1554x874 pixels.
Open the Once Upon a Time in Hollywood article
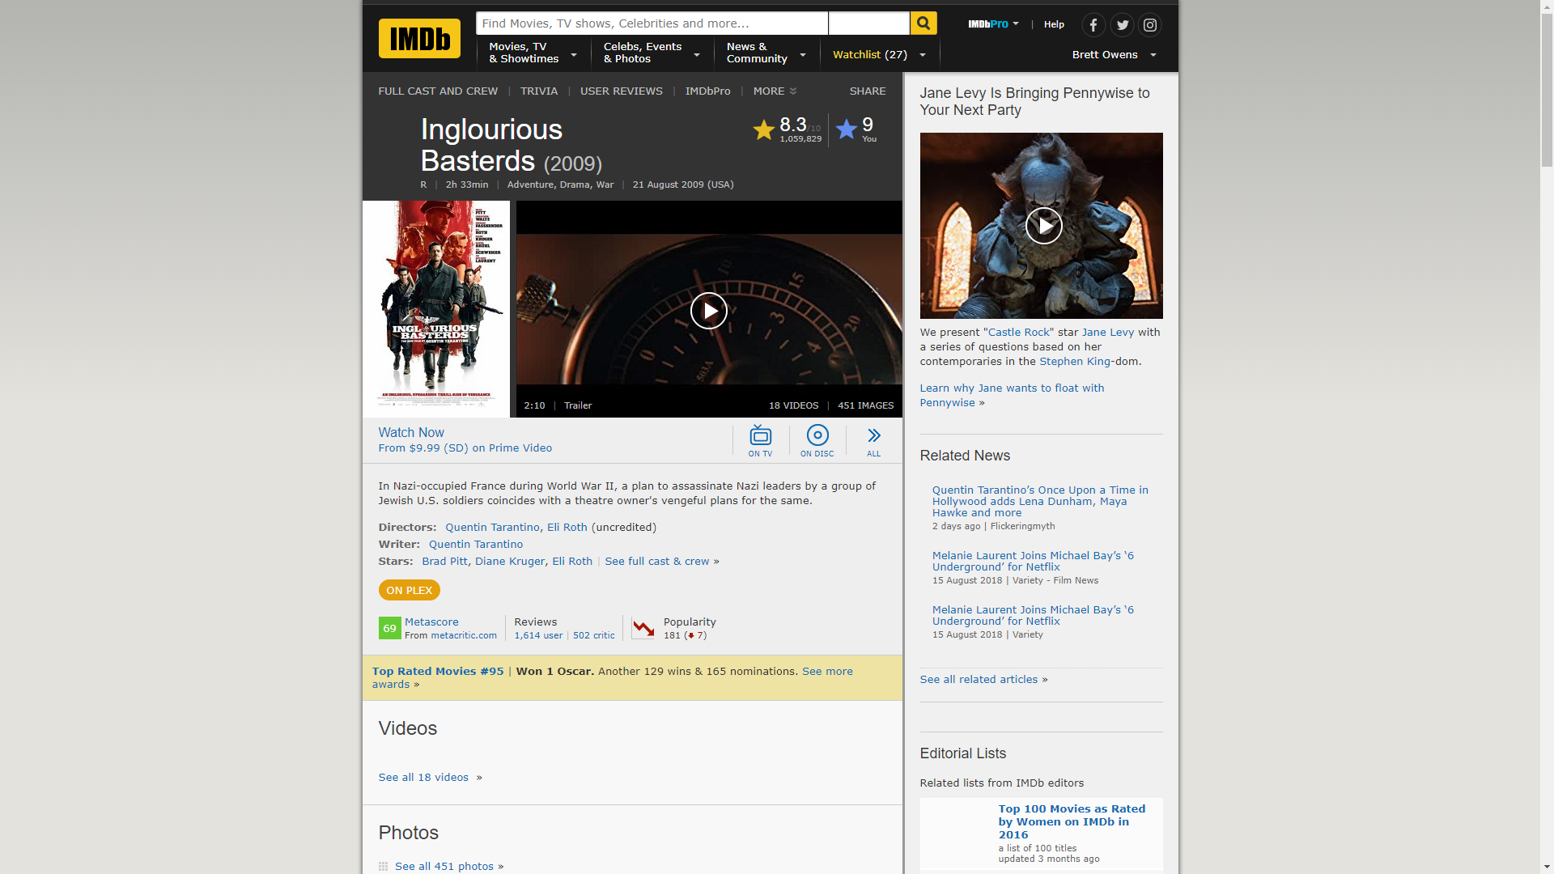tap(1040, 502)
